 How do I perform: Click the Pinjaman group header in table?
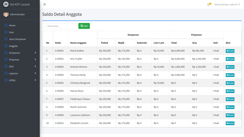(x=196, y=35)
